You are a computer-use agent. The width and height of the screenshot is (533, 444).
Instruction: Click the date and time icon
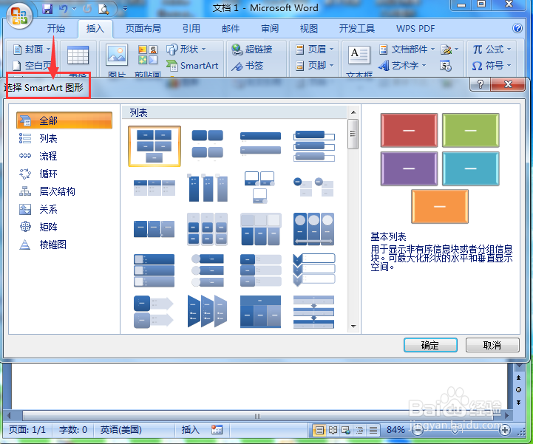(x=445, y=66)
